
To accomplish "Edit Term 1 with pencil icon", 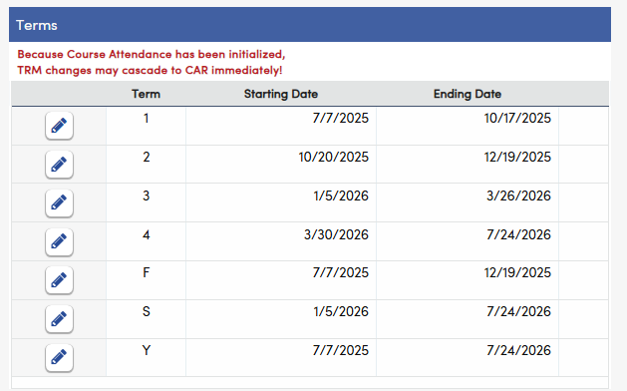I will (x=59, y=126).
